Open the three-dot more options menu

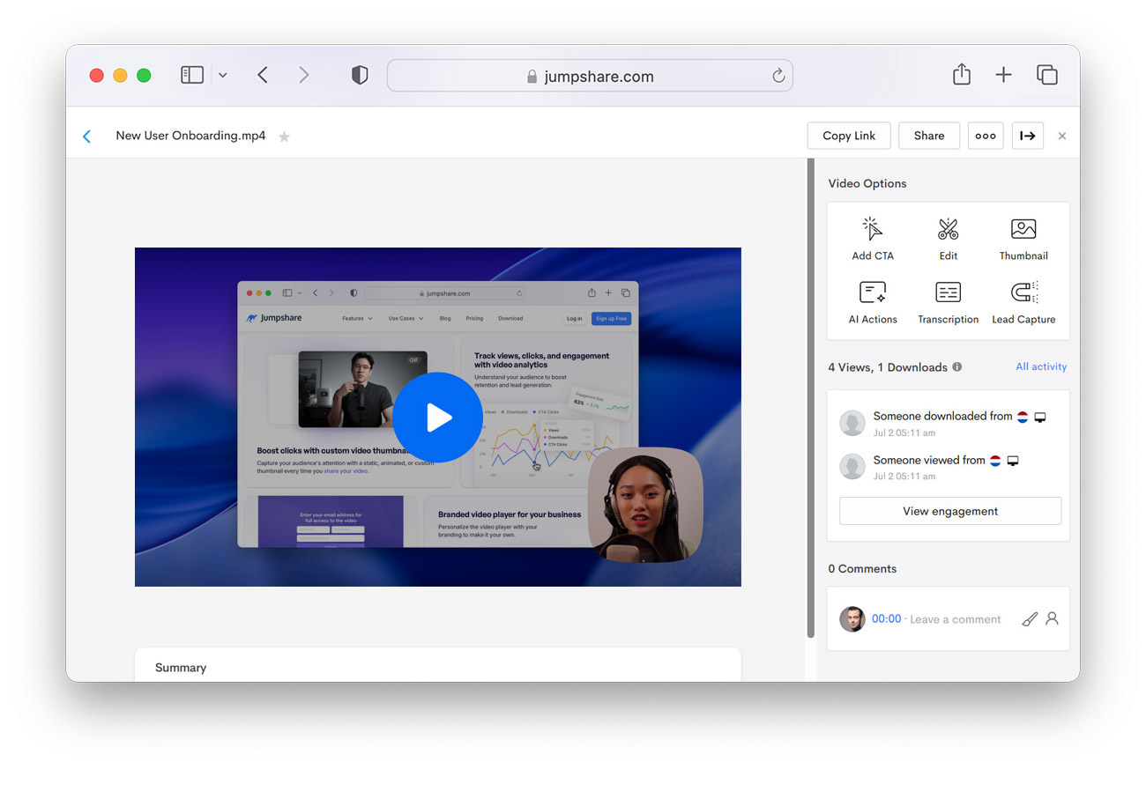[986, 136]
